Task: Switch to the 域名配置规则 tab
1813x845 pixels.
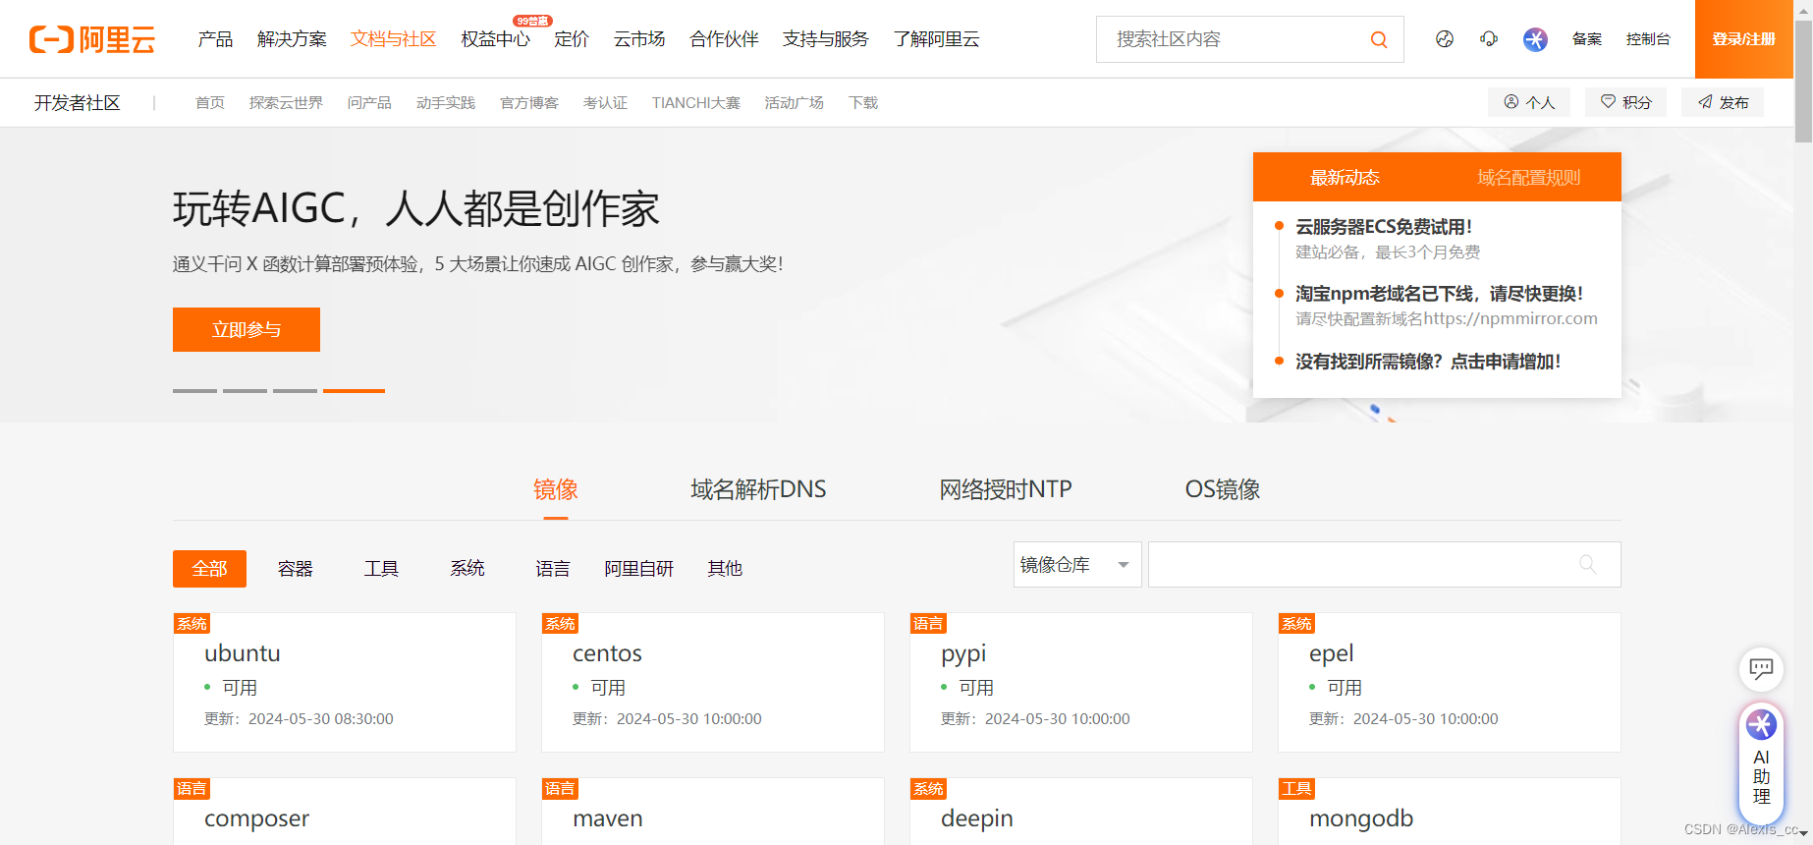Action: (1529, 177)
